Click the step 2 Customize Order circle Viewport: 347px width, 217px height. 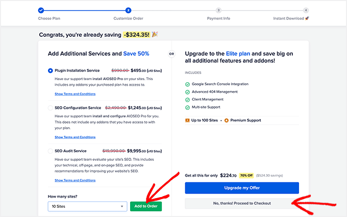(129, 10)
